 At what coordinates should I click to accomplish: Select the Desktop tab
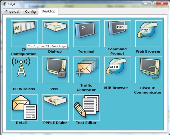48,11
